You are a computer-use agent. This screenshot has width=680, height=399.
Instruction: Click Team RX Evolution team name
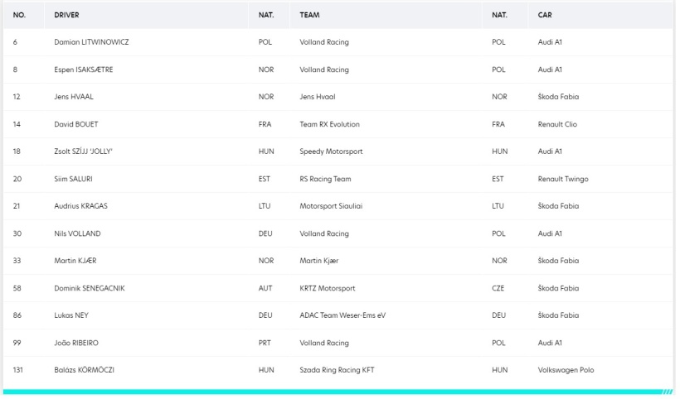point(329,124)
